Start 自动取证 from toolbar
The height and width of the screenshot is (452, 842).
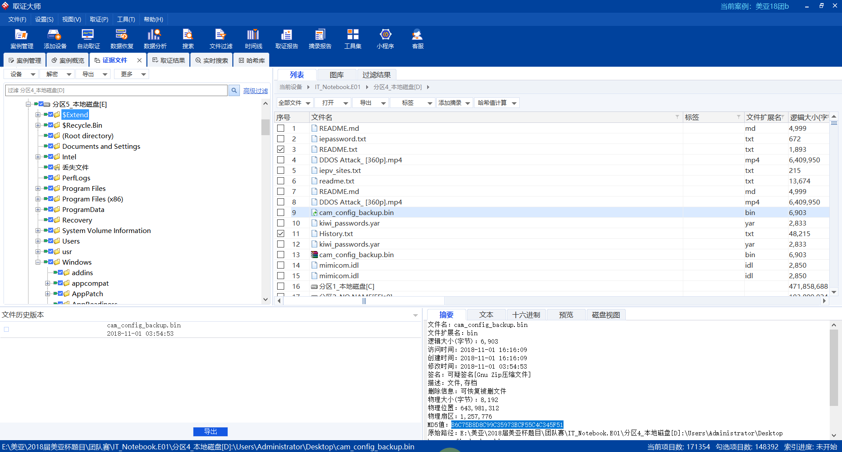(88, 39)
